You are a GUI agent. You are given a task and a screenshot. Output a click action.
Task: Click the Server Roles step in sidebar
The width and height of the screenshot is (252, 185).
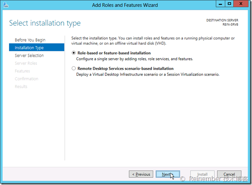pos(26,63)
